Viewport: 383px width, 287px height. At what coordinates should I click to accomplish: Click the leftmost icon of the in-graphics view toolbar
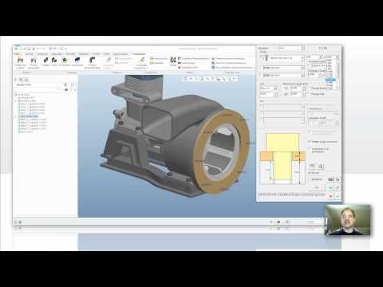click(x=186, y=79)
